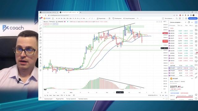This screenshot has height=111, width=198.
Task: Expand the timeframe dropdown arrow
Action: tap(87, 18)
